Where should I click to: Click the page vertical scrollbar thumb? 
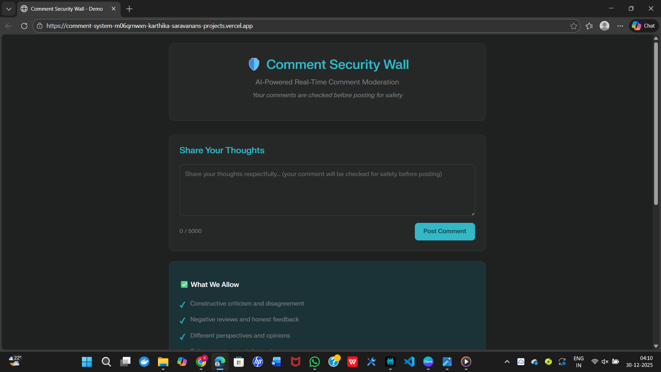pos(656,124)
